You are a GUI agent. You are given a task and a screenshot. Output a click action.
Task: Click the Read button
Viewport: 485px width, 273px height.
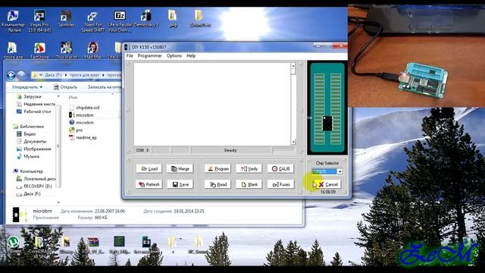pyautogui.click(x=217, y=184)
